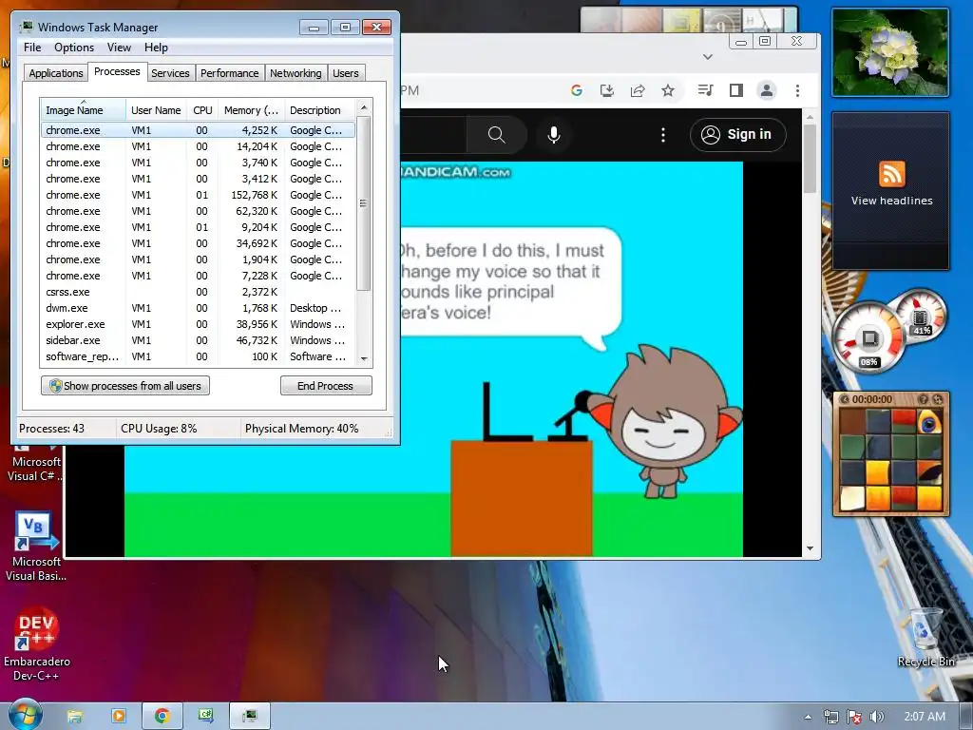Viewport: 973px width, 730px height.
Task: Click the volume speaker tray icon
Action: (x=876, y=717)
